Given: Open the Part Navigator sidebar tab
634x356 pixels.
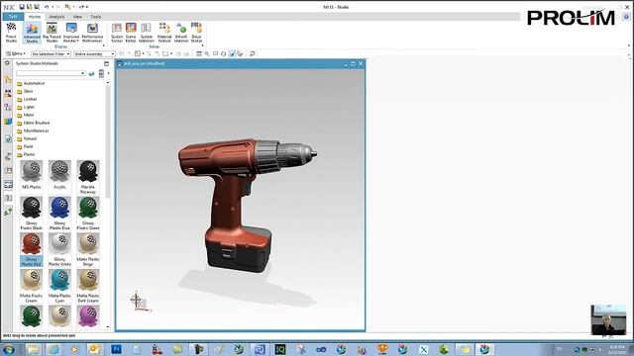Looking at the screenshot, I should [8, 107].
